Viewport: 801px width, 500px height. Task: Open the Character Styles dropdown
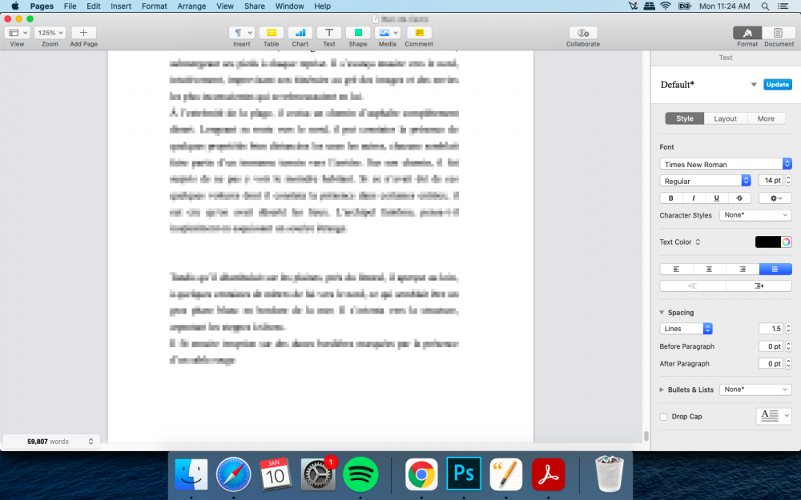(x=755, y=215)
